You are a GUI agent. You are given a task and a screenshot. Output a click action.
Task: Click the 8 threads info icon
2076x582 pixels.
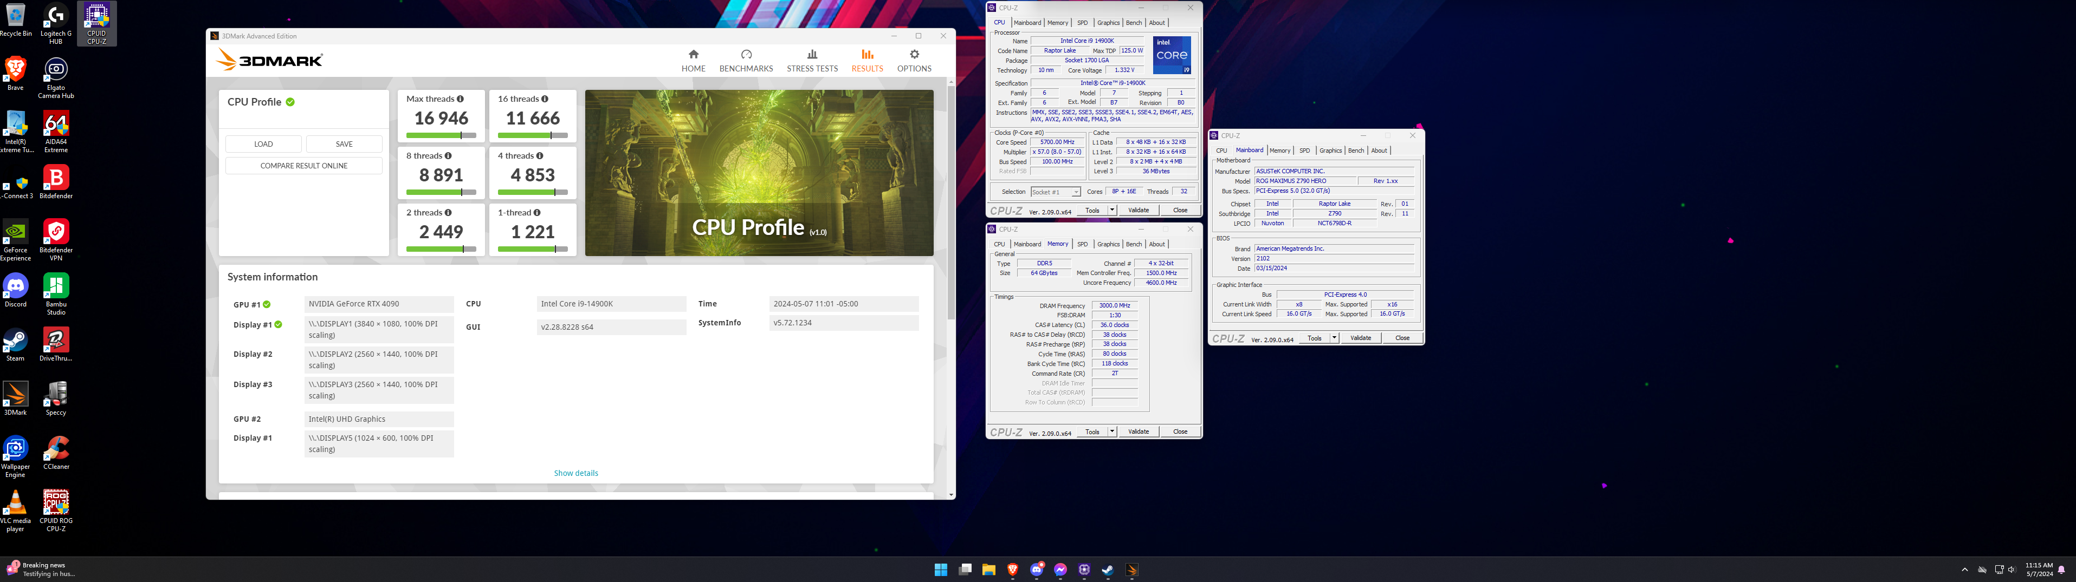[x=448, y=156]
